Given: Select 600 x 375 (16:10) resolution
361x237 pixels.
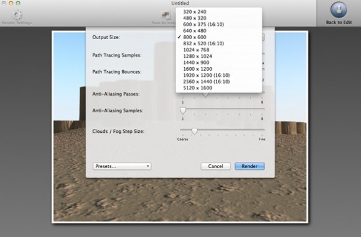Looking at the screenshot, I should (218, 24).
